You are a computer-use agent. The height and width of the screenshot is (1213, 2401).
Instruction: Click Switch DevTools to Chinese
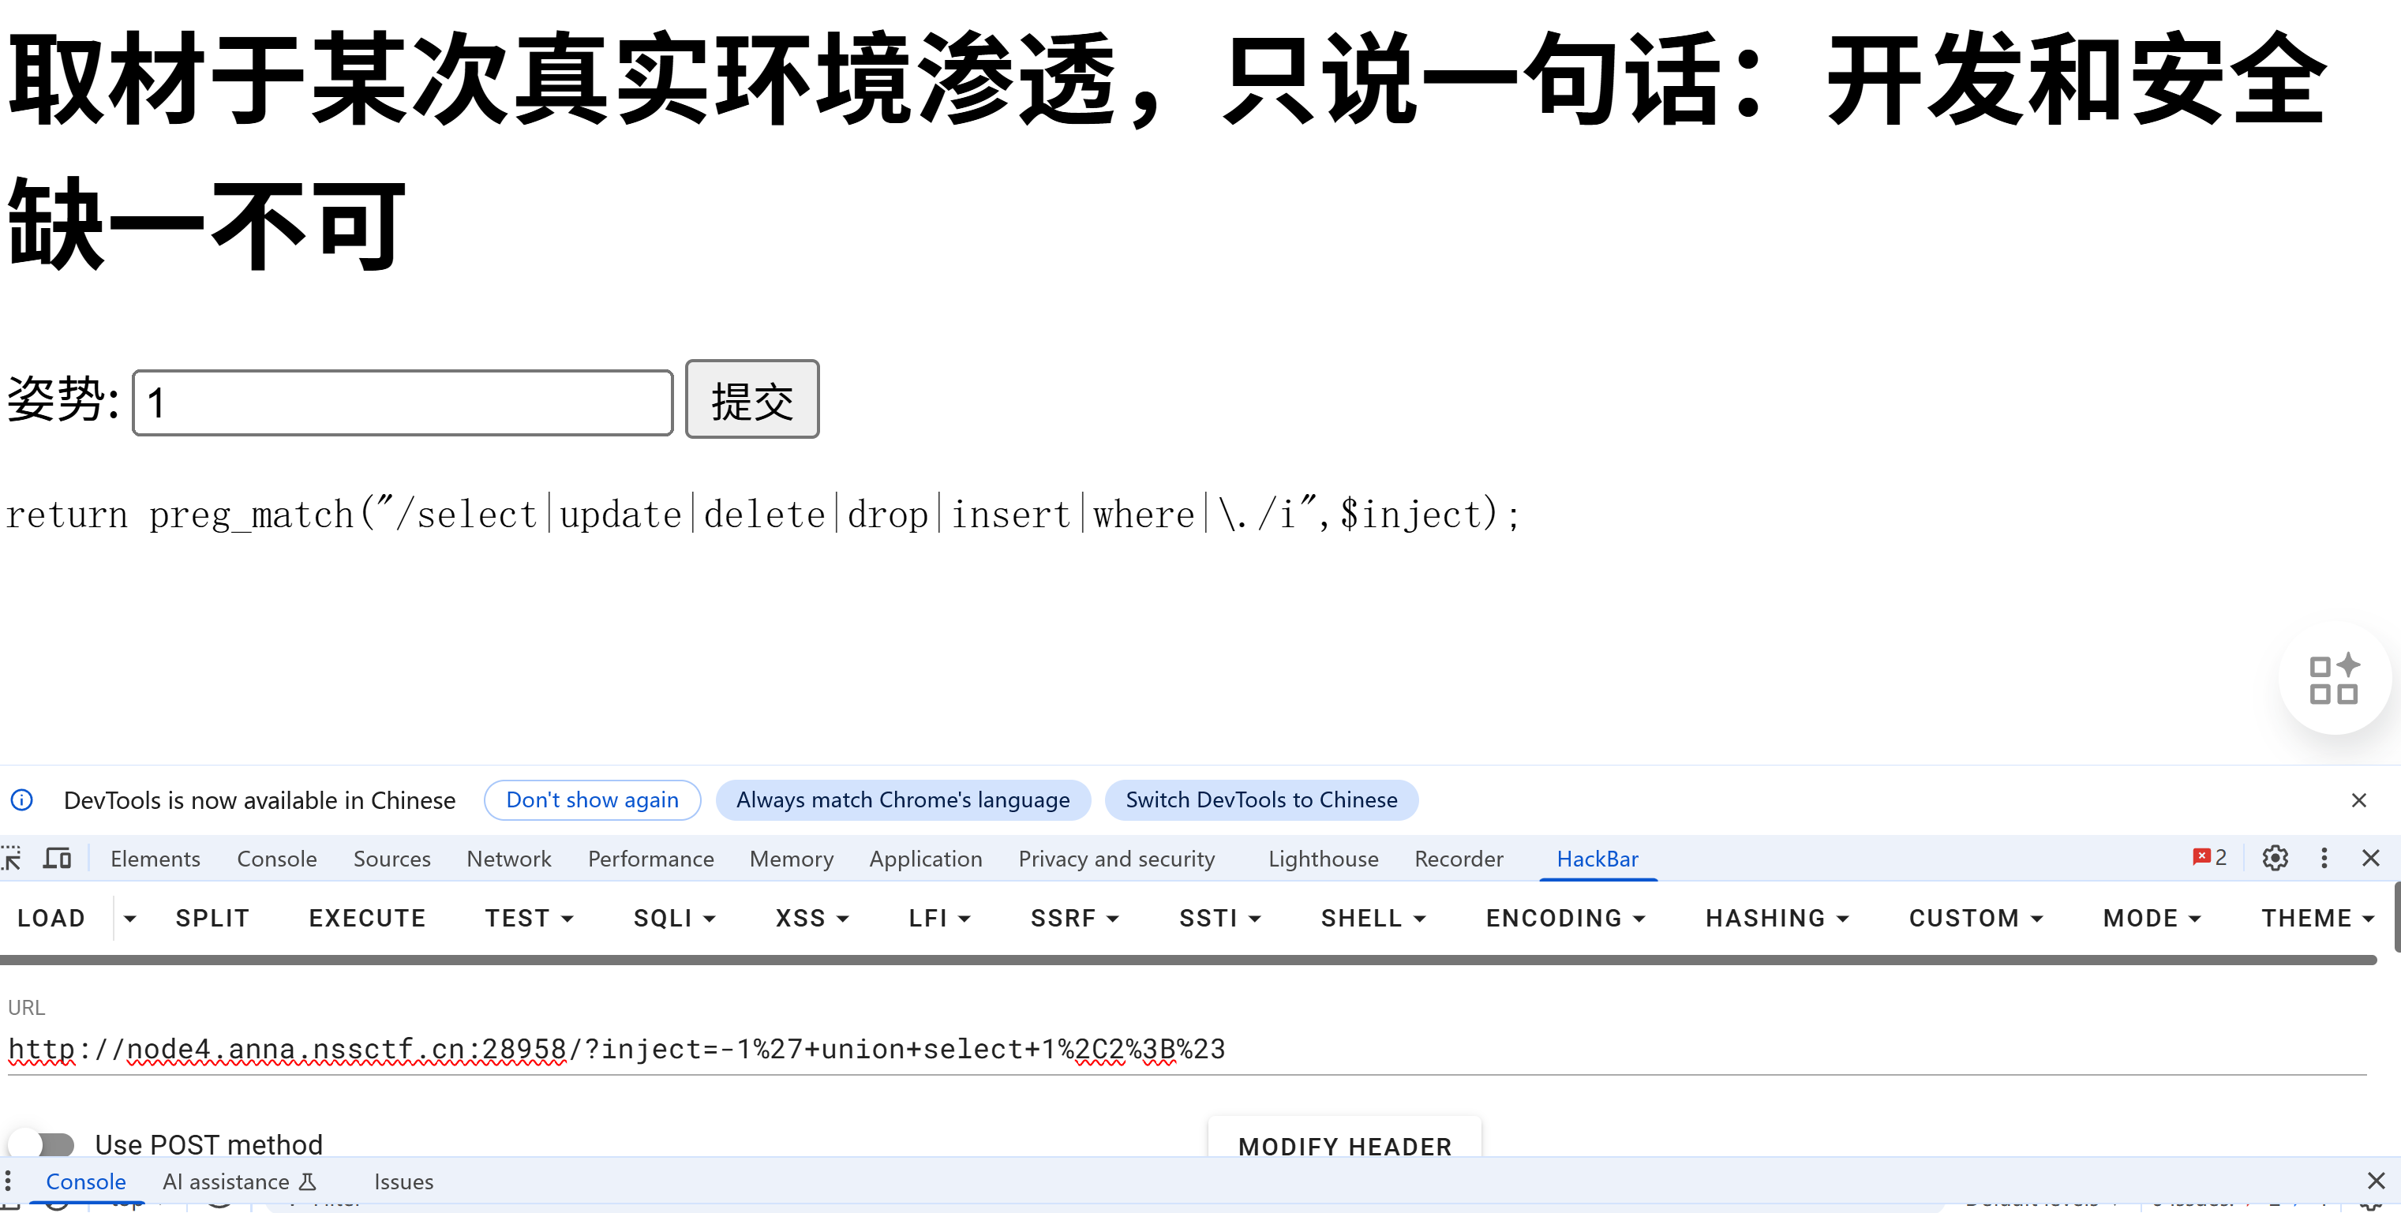[1260, 800]
